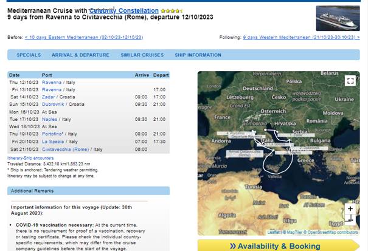Open the Naples port link
This screenshot has width=368, height=251.
coord(49,119)
